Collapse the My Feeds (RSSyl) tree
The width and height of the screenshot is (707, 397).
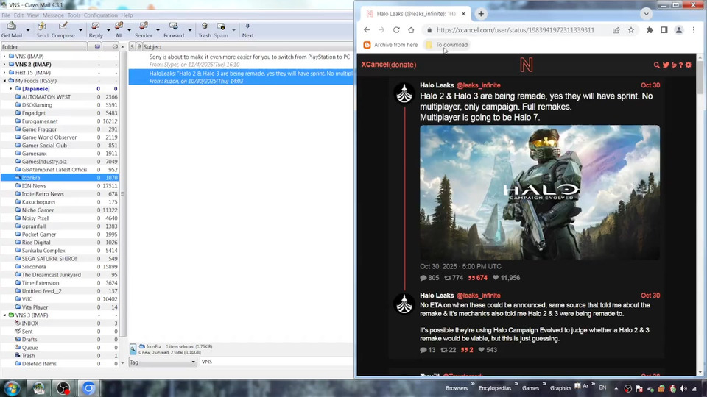[x=4, y=81]
